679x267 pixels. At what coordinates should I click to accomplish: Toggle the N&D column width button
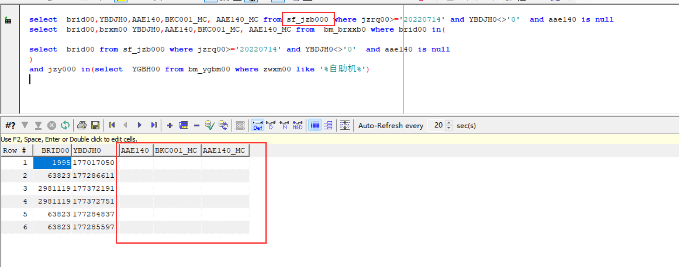click(x=298, y=125)
